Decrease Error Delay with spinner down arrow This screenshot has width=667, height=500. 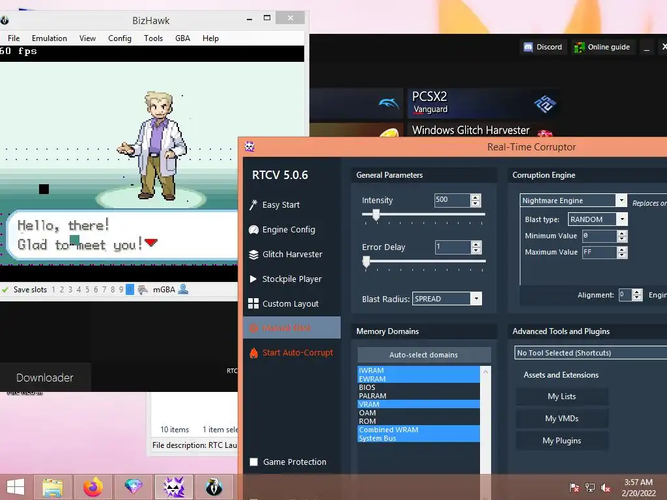click(x=476, y=251)
